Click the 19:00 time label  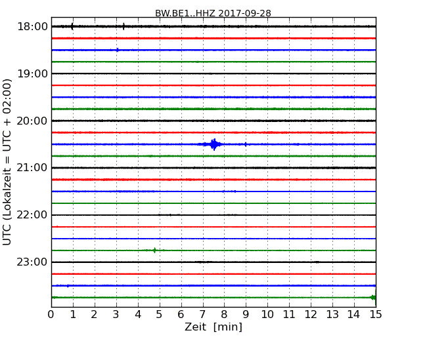pos(32,73)
